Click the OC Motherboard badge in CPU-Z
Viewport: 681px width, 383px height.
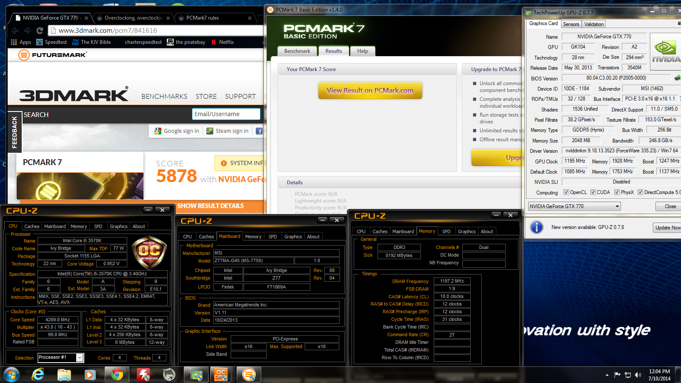pyautogui.click(x=149, y=253)
